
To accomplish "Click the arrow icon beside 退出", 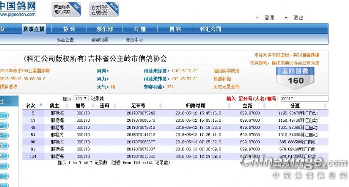I will click(287, 18).
